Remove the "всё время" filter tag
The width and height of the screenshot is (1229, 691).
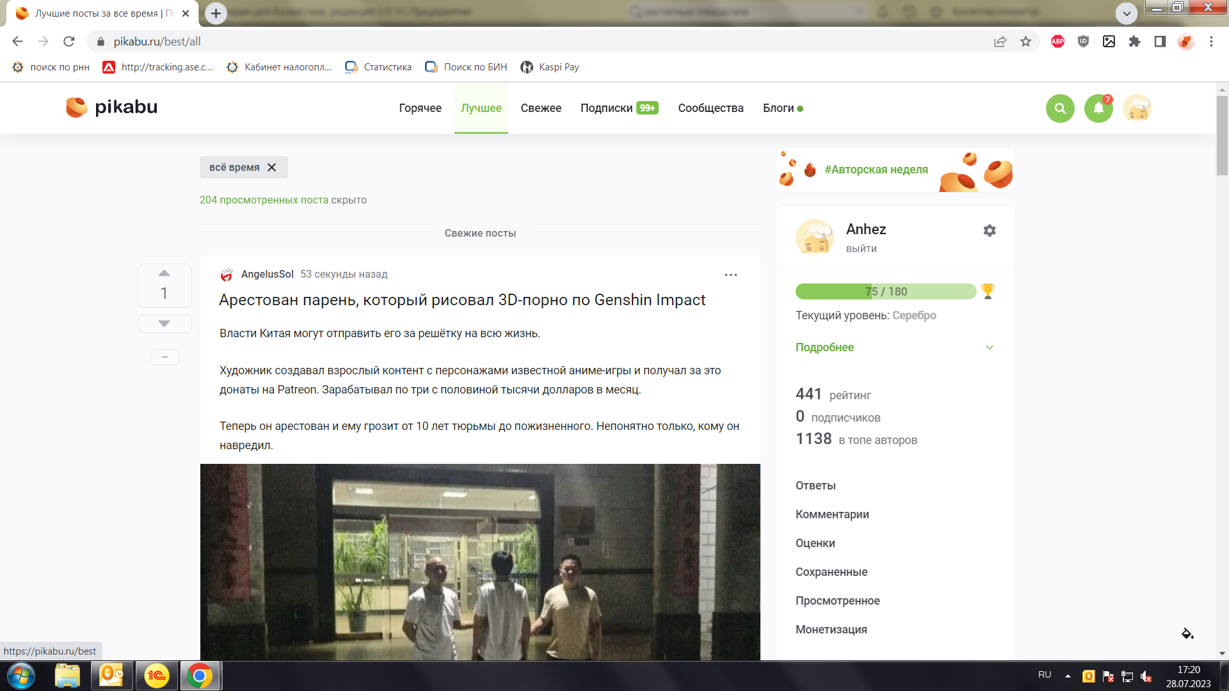tap(271, 168)
